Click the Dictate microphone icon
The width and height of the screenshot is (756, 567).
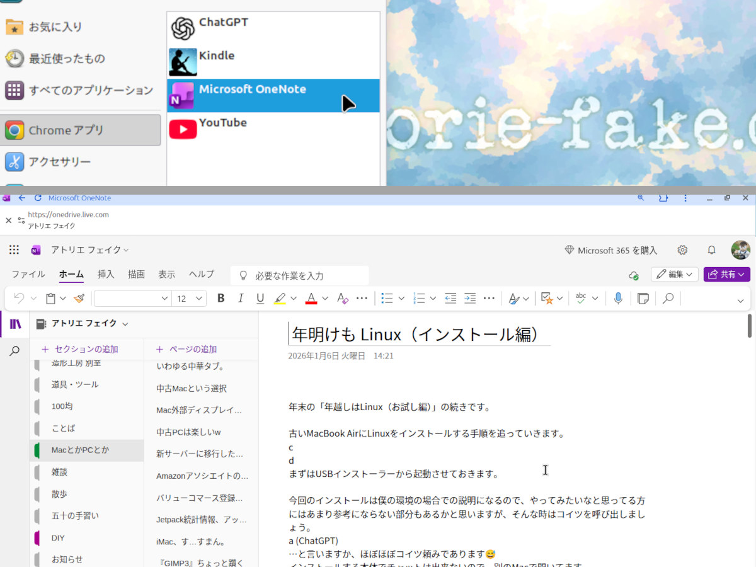point(618,298)
